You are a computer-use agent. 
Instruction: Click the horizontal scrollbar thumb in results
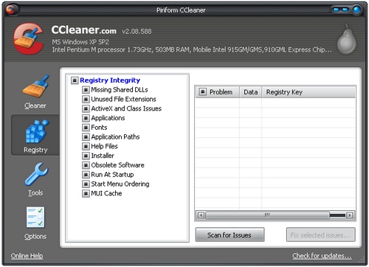(267, 215)
